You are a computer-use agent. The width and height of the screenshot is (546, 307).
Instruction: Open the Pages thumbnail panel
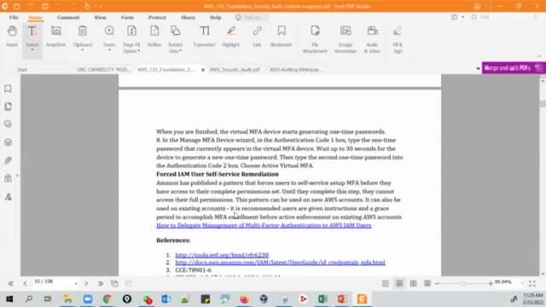click(8, 107)
